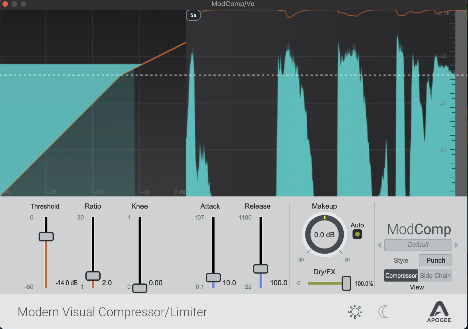Viewport: 468px width, 329px height.
Task: Select previous preset arrow
Action: (379, 245)
